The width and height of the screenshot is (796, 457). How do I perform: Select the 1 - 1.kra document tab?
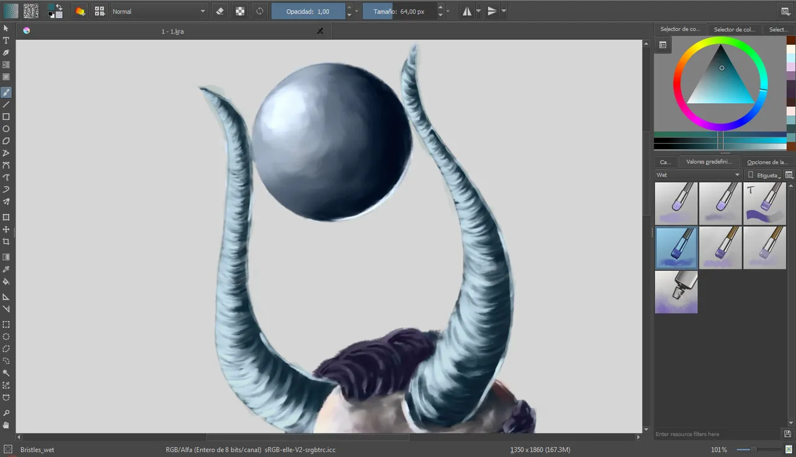pos(172,31)
